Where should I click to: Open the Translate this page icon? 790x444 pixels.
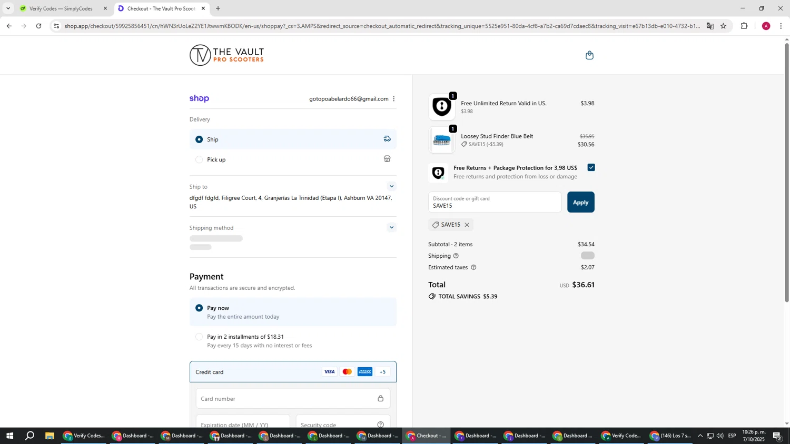click(710, 26)
